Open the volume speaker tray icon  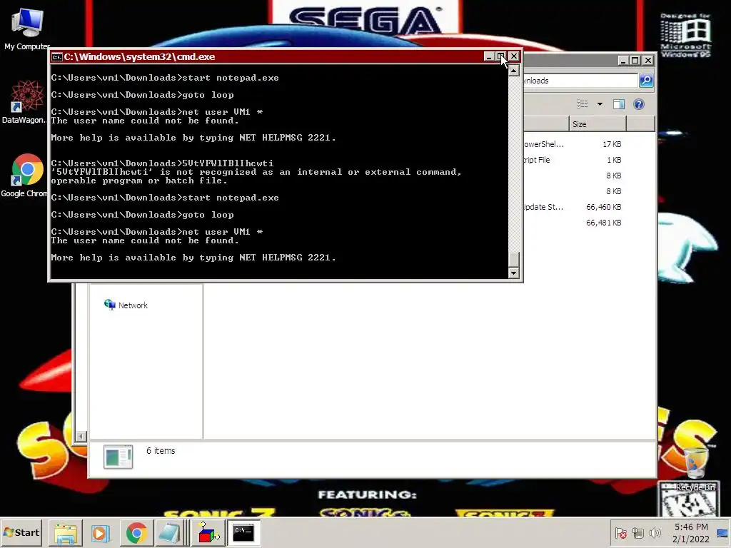(x=655, y=532)
